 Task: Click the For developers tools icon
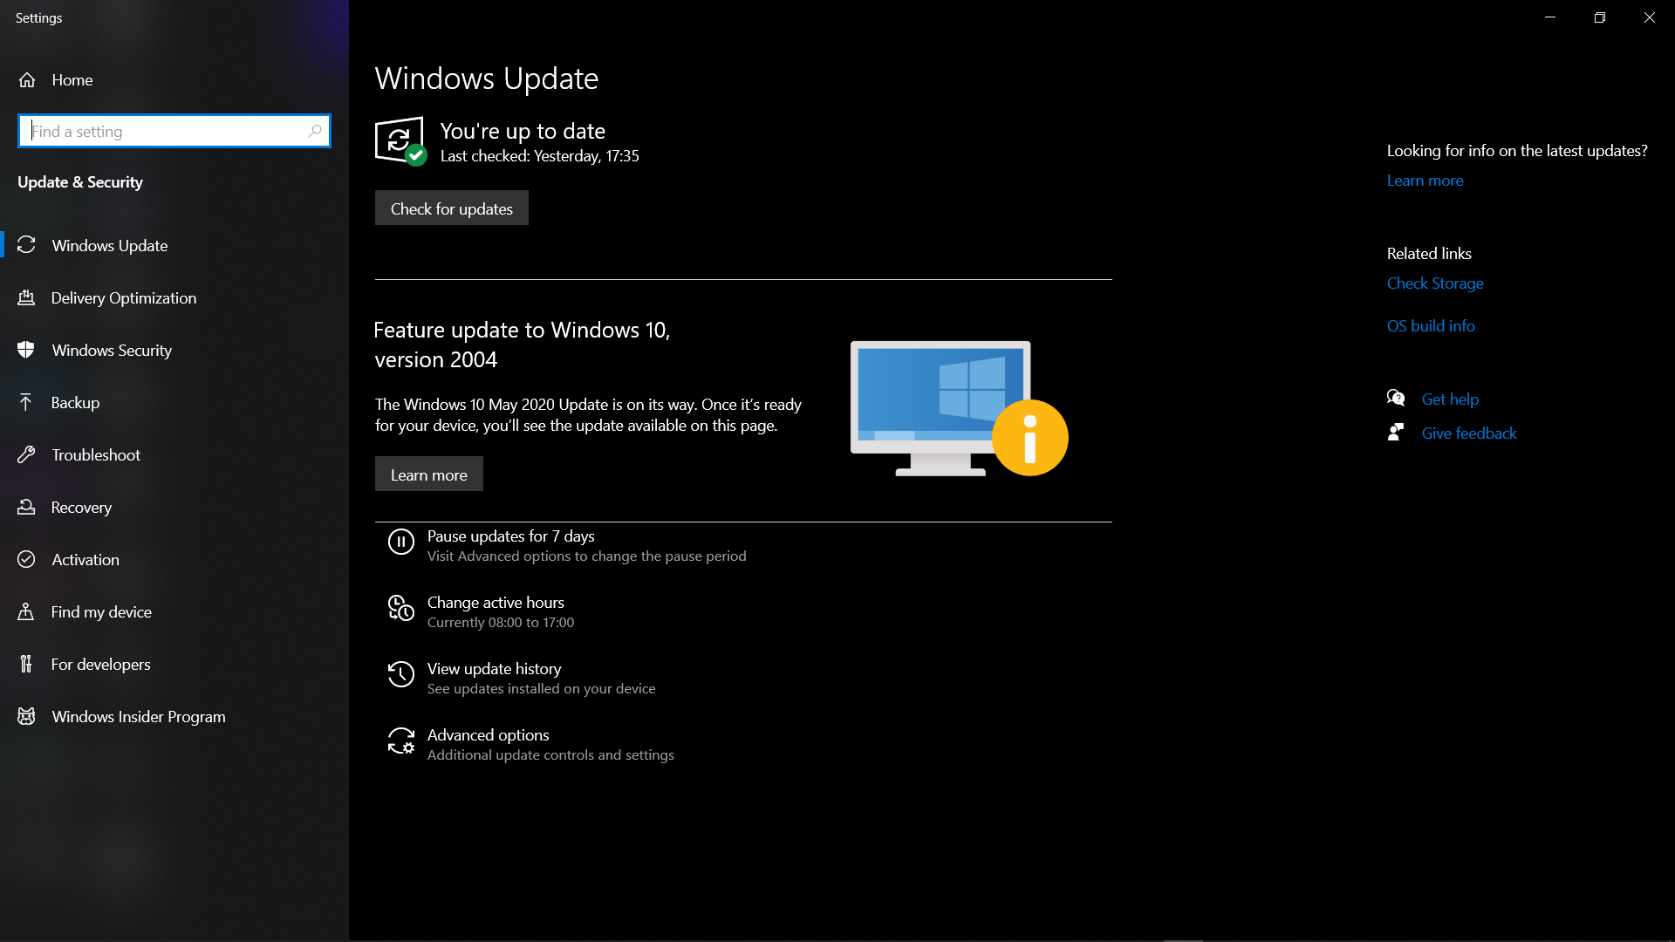click(x=26, y=664)
